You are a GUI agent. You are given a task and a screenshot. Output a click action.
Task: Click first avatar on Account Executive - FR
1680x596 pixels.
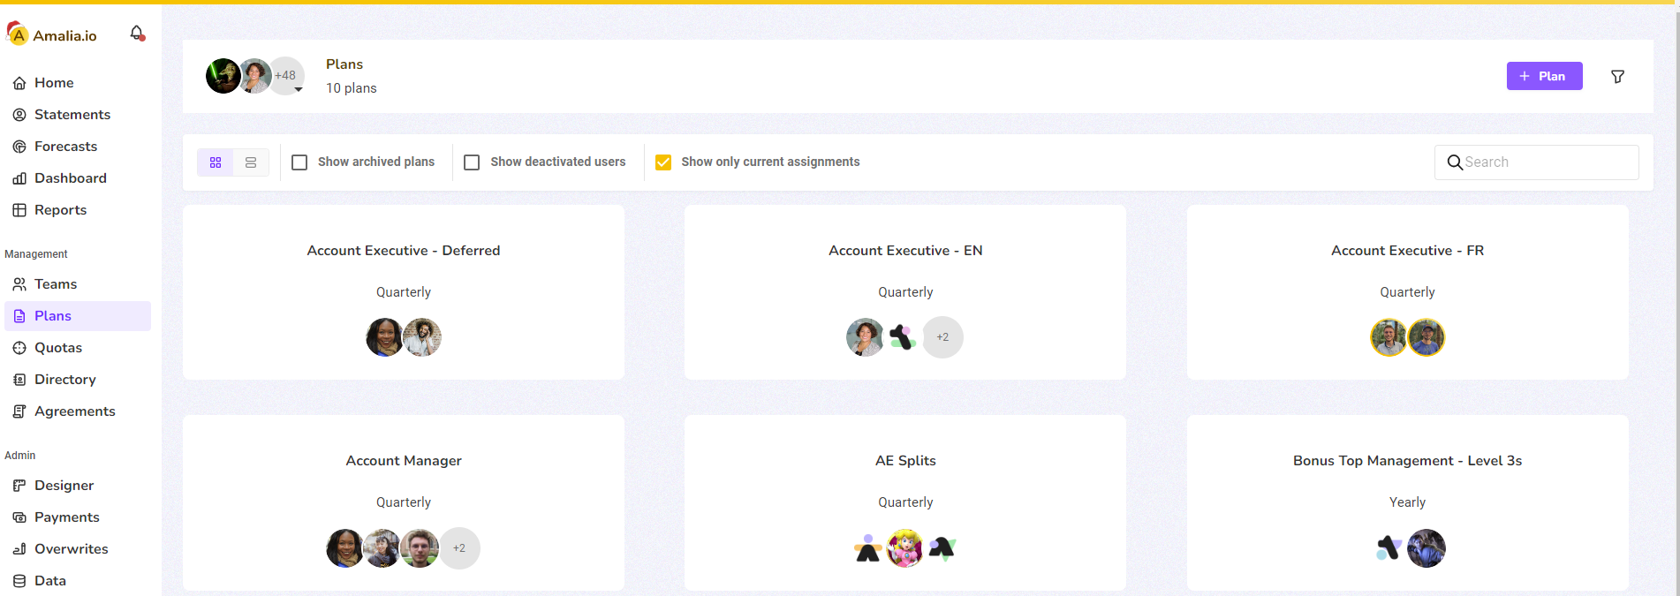(x=1389, y=337)
